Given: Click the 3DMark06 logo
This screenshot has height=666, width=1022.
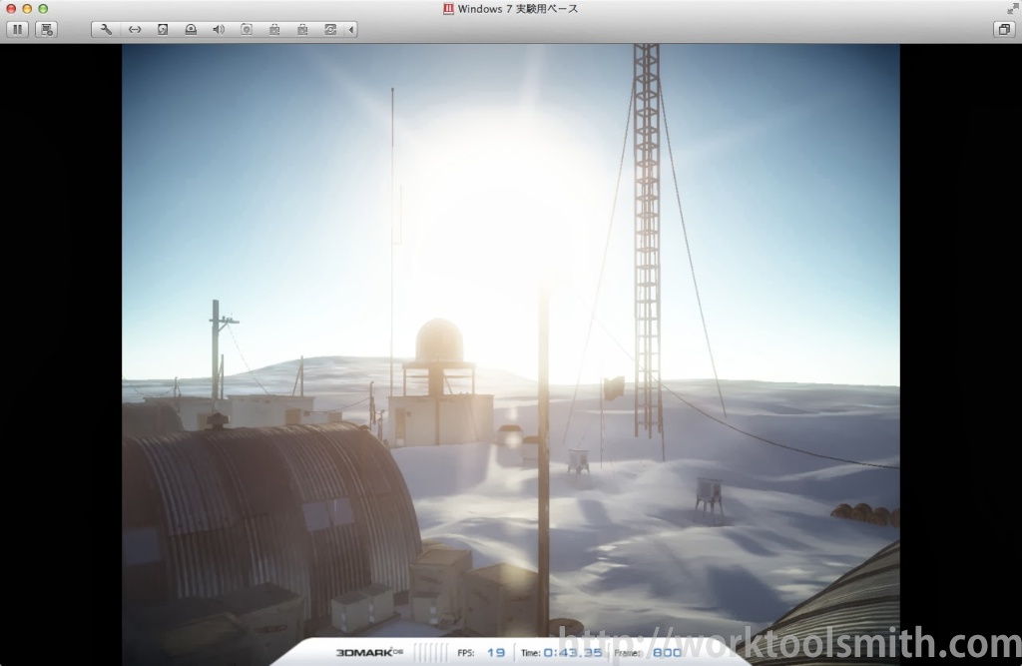Looking at the screenshot, I should pos(369,652).
